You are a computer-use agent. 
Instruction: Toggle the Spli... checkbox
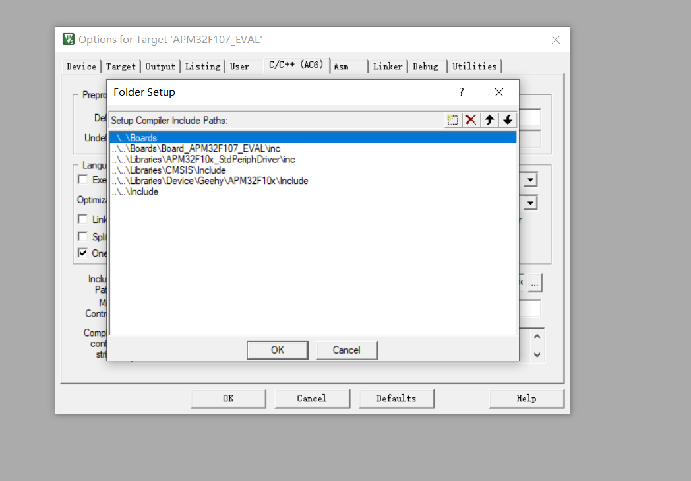pyautogui.click(x=82, y=236)
